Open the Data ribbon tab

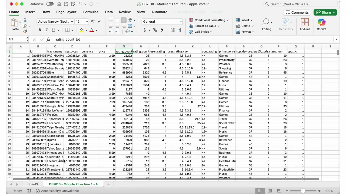(x=109, y=12)
